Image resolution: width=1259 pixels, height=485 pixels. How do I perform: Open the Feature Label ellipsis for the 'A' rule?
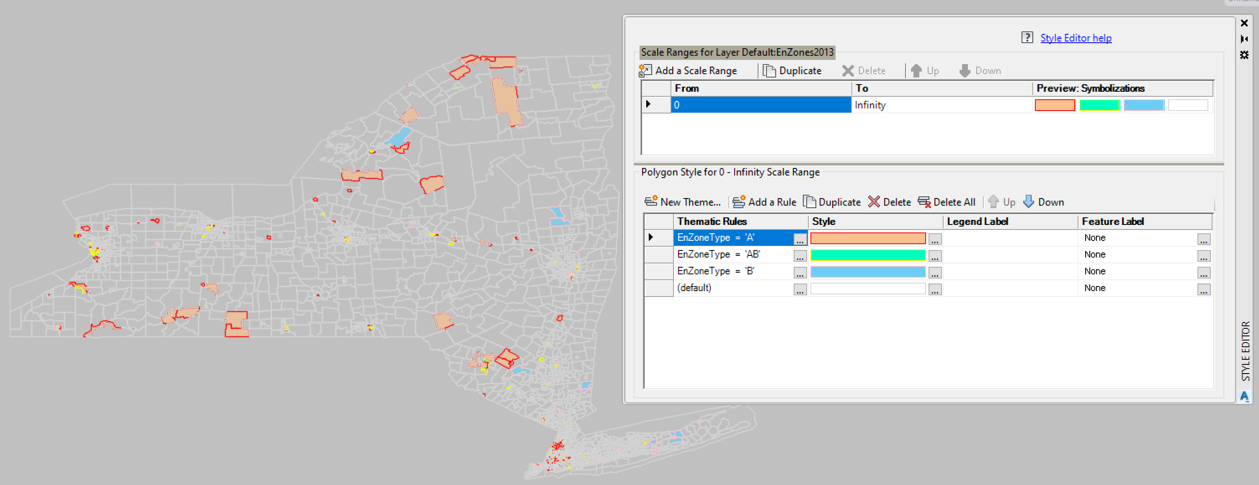pos(1203,239)
